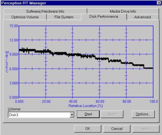Open the Software/Hardware Info tab
Image resolution: width=162 pixels, height=135 pixels.
click(45, 11)
